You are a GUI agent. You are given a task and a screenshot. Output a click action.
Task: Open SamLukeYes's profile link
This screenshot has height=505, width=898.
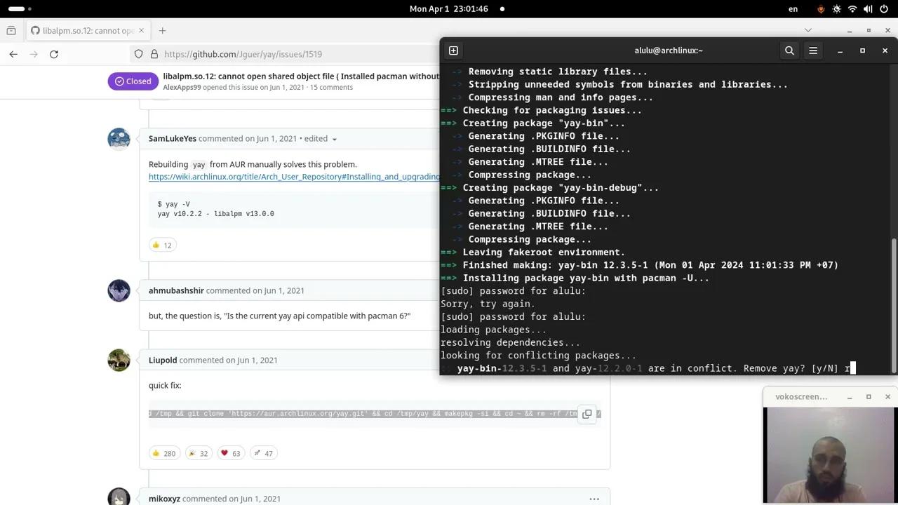tap(173, 139)
